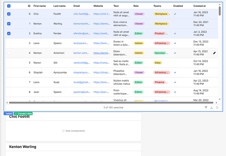Select the table1 component tag

[x=9, y=114]
